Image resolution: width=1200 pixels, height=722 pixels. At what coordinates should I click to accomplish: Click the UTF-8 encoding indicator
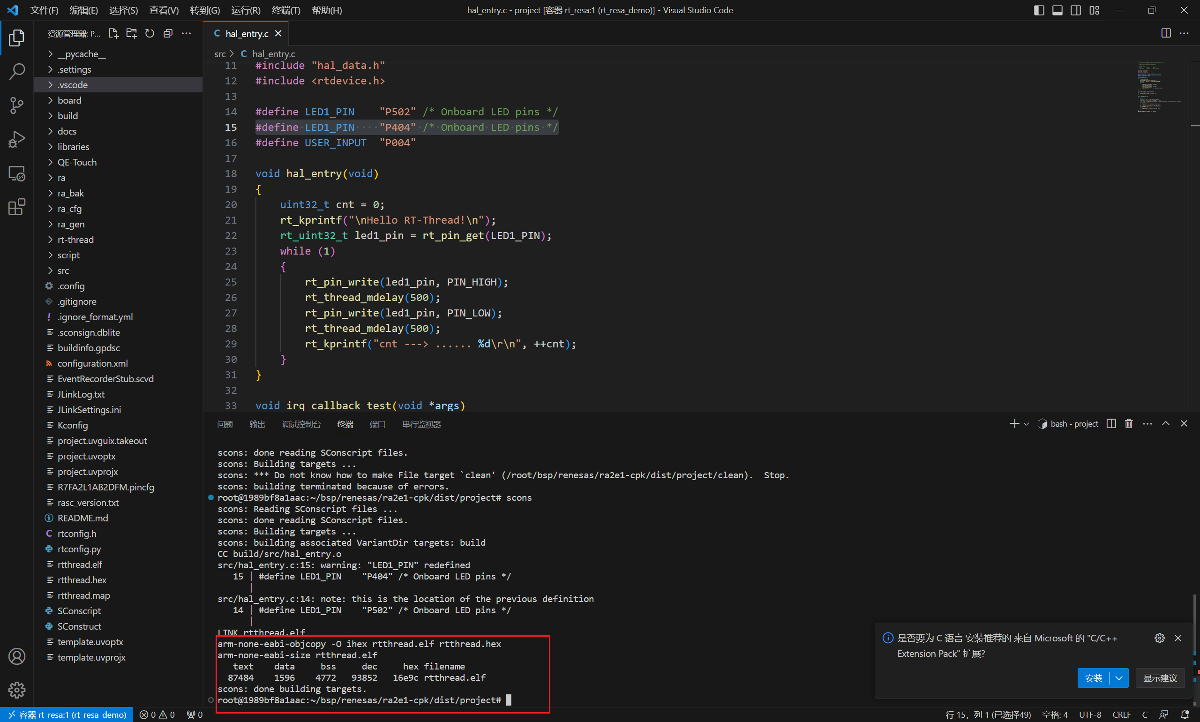(1090, 714)
